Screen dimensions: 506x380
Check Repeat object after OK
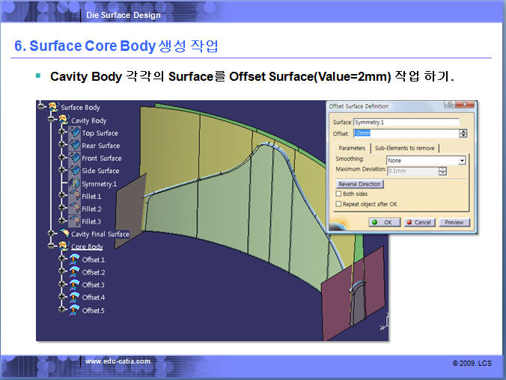(x=339, y=203)
